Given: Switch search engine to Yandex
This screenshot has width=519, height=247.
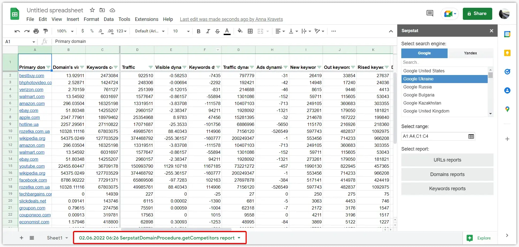Looking at the screenshot, I should pos(470,53).
